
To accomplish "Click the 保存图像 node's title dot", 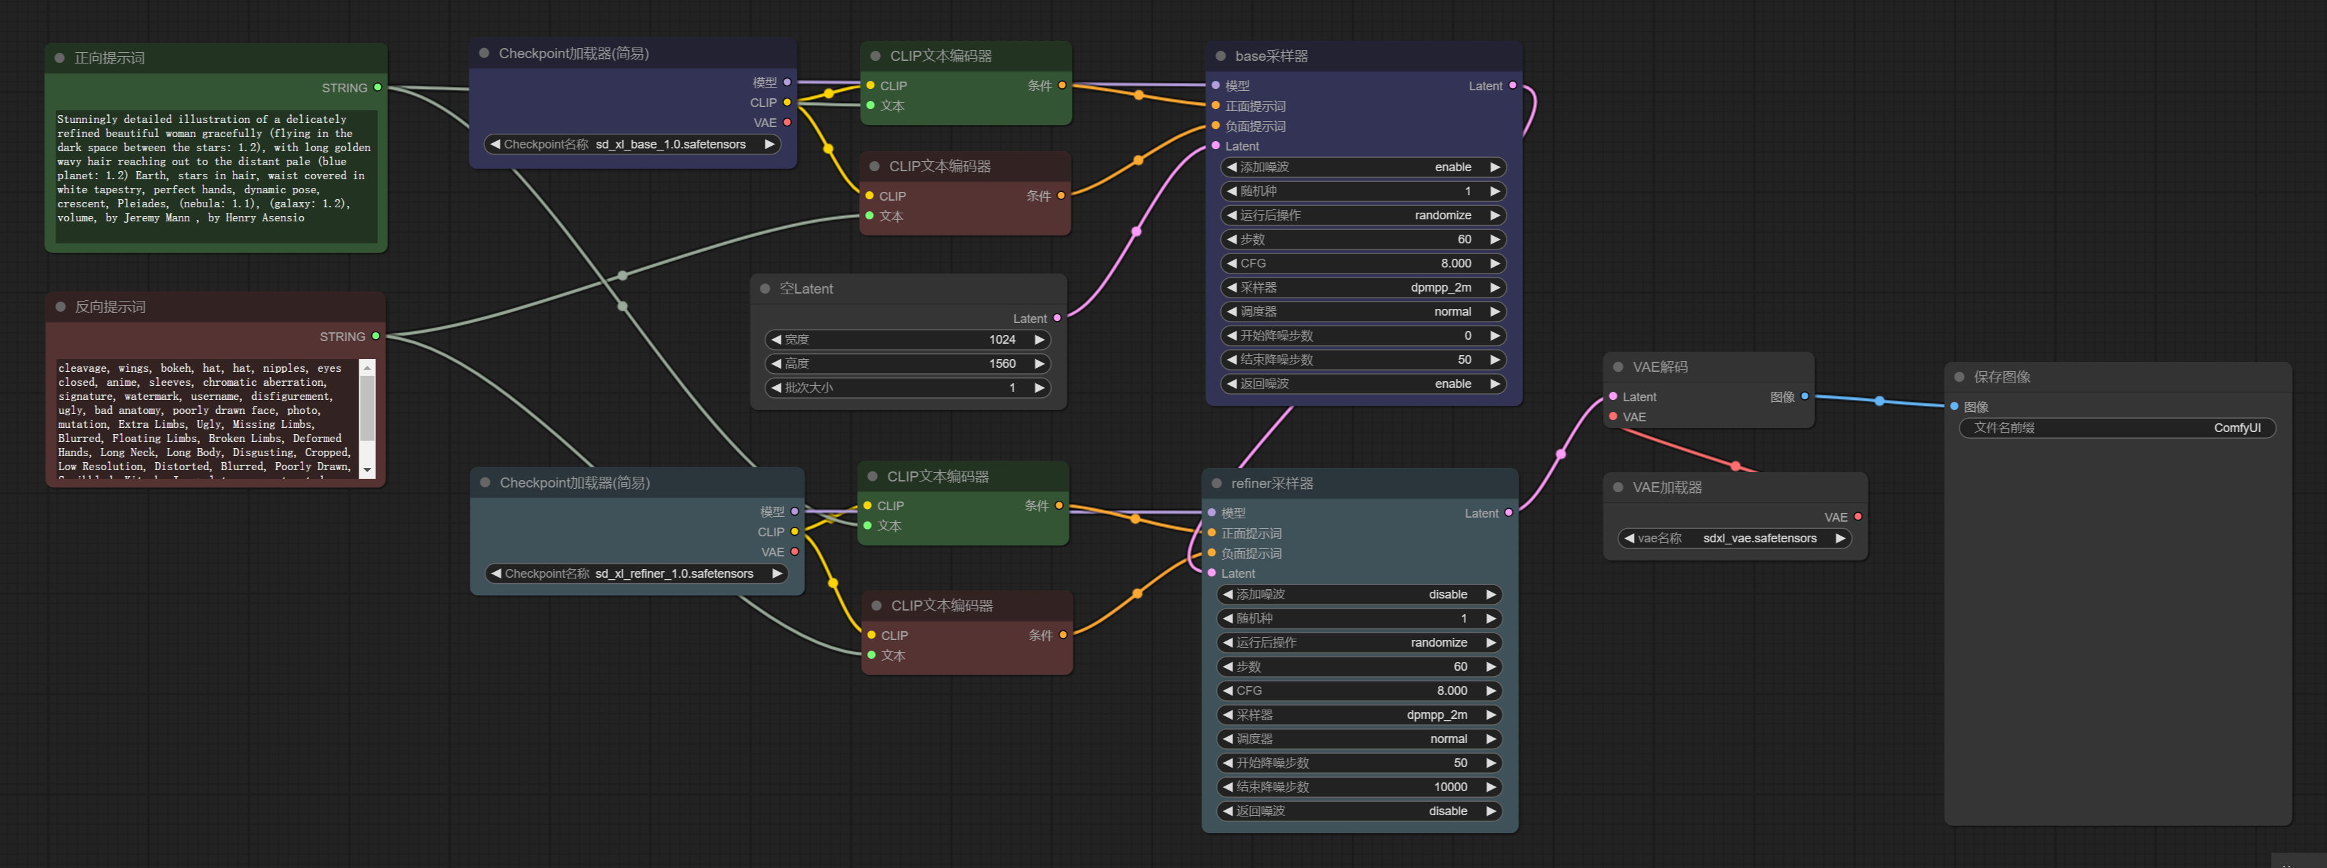I will coord(1959,376).
